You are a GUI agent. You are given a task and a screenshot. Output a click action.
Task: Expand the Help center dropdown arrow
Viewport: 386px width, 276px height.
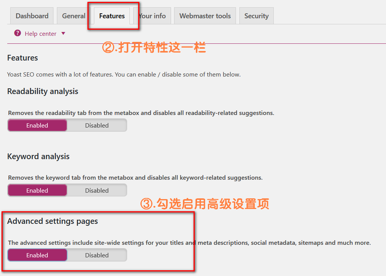[63, 34]
